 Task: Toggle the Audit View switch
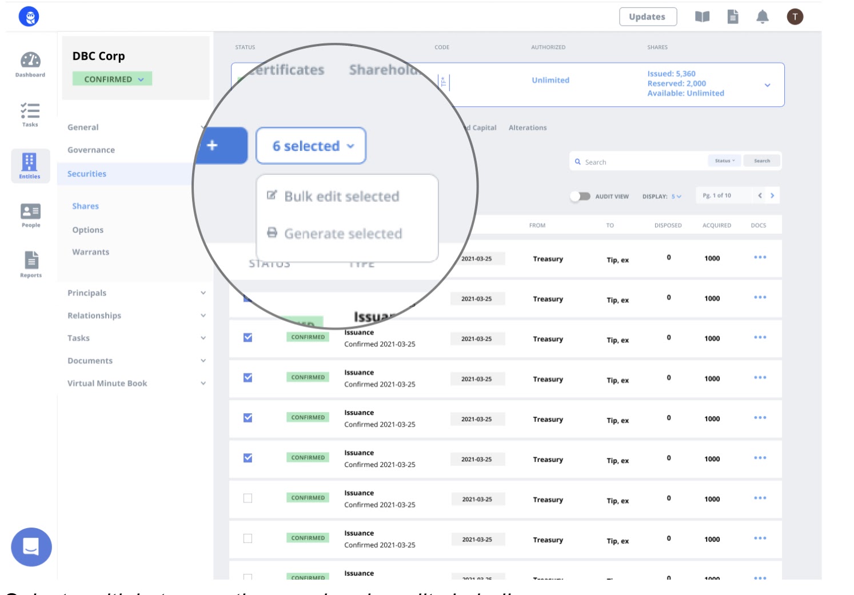tap(580, 196)
